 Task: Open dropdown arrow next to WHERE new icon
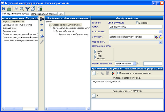tap(98, 73)
